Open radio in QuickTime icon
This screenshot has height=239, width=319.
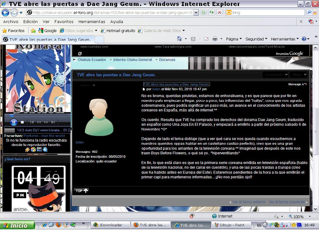pyautogui.click(x=45, y=150)
